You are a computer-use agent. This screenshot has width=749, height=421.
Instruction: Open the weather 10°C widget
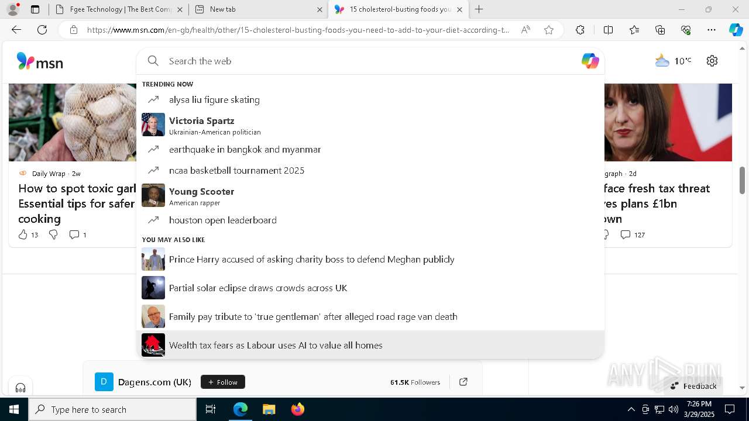673,61
